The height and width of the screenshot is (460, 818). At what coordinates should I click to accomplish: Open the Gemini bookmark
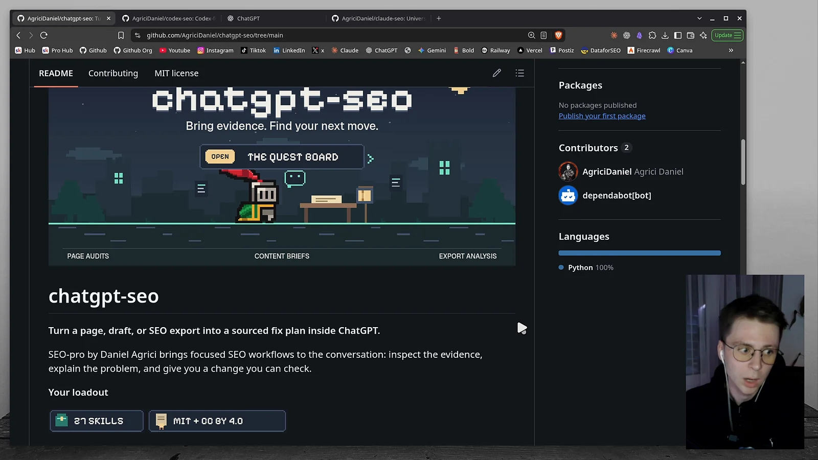tap(431, 51)
